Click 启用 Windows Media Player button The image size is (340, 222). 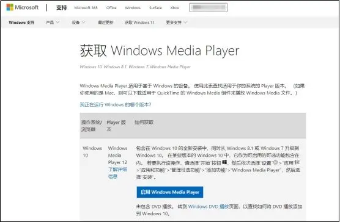(170, 192)
